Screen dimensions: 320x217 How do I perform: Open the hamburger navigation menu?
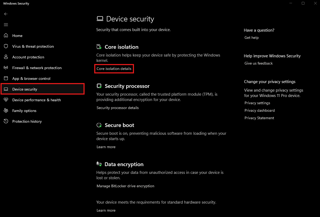(6, 25)
